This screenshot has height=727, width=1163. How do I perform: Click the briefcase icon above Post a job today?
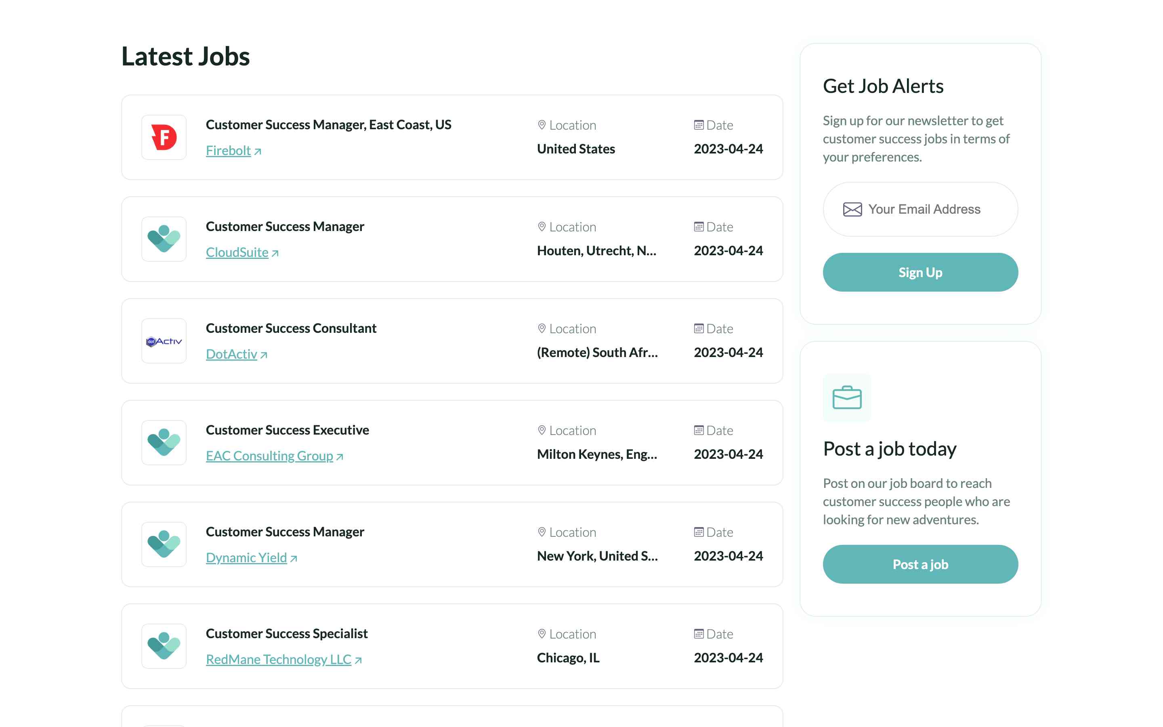[x=847, y=398]
